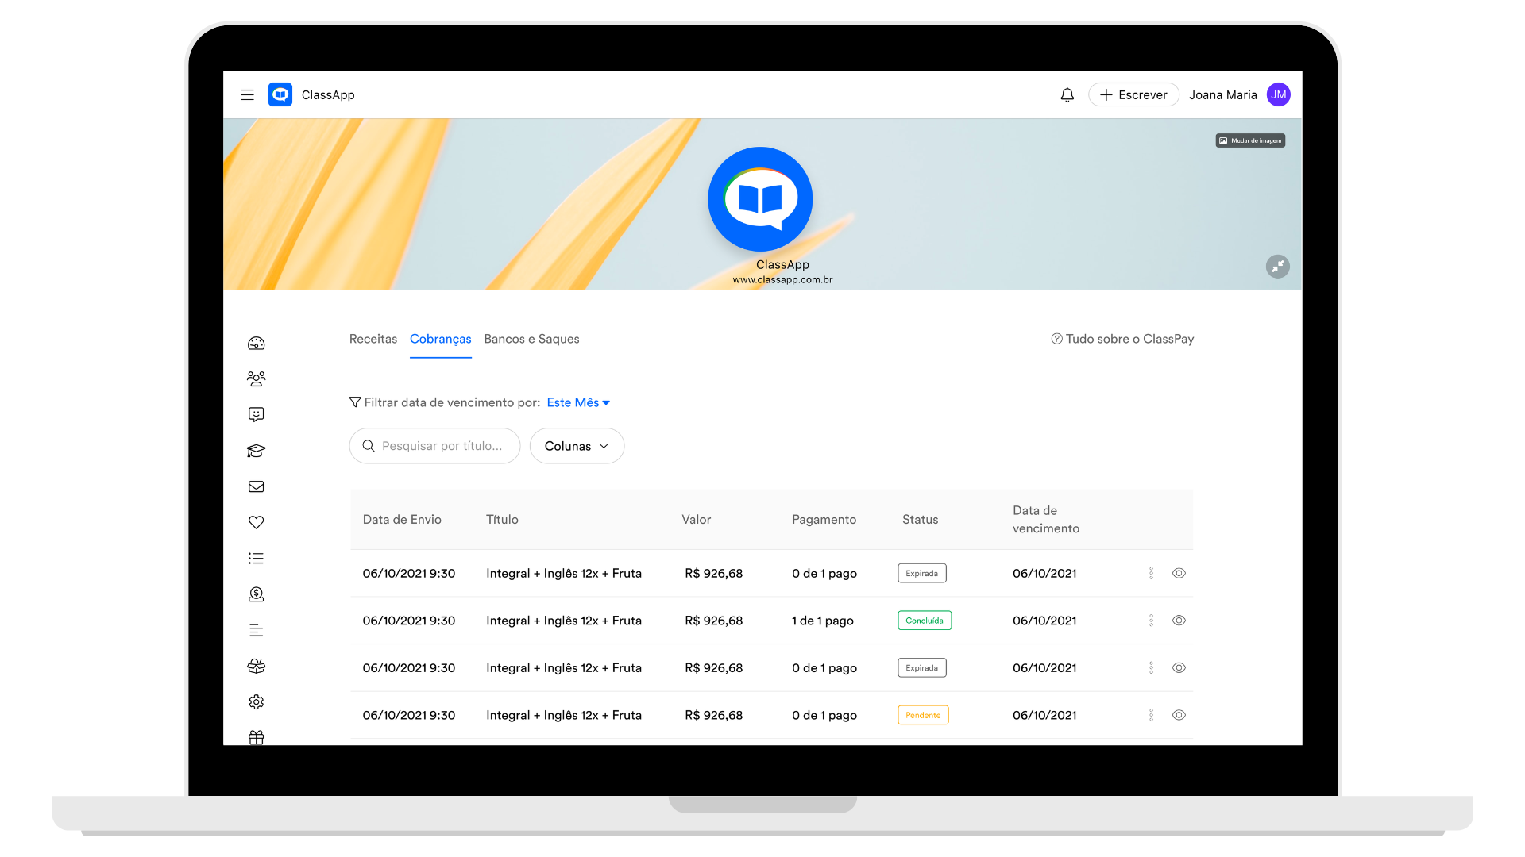Screen dimensions: 1525x857
Task: View details of Concluída row eye icon
Action: click(1179, 621)
